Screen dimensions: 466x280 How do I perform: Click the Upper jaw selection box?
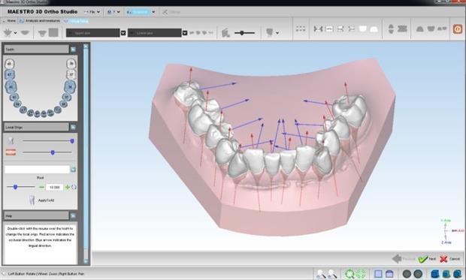[x=93, y=33]
